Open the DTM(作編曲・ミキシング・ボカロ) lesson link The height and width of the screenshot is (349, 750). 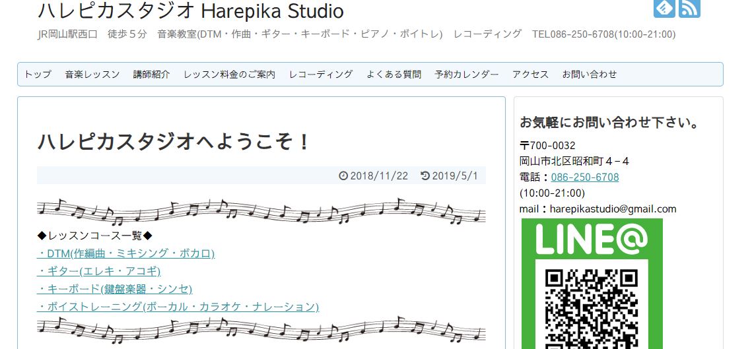[x=126, y=253]
